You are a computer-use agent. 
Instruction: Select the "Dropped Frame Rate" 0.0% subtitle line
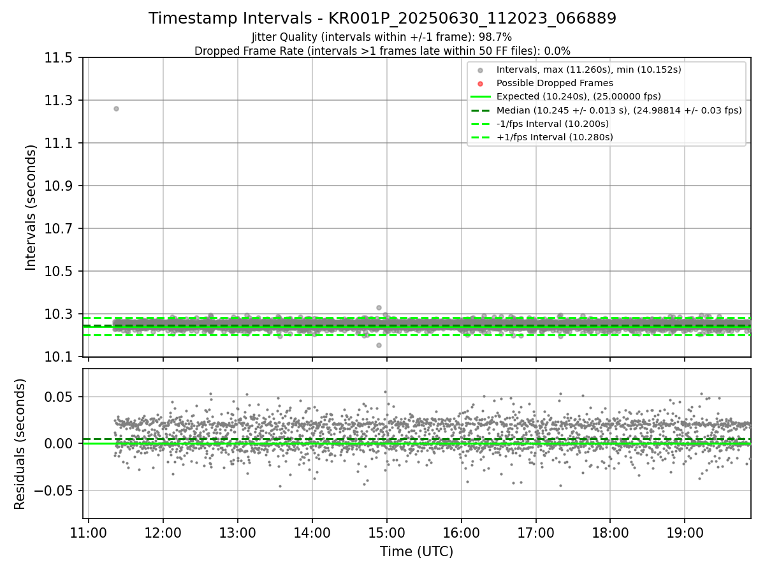(382, 51)
